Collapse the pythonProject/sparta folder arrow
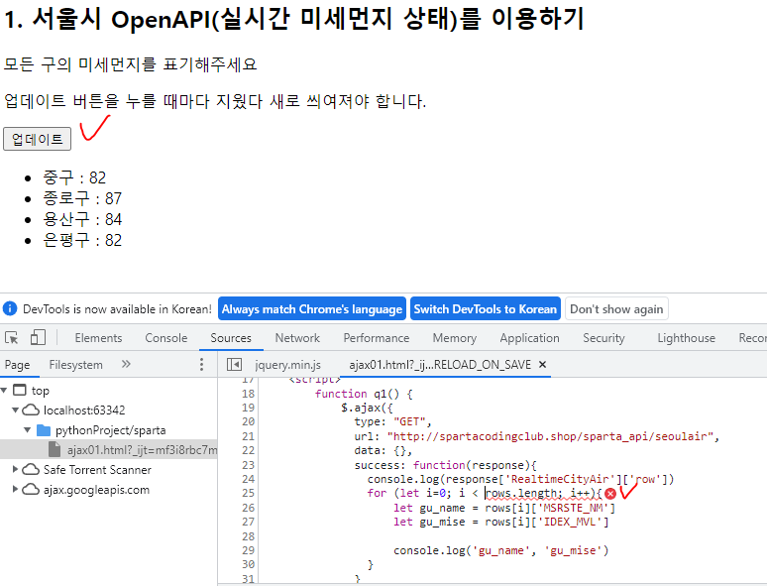 pyautogui.click(x=28, y=430)
